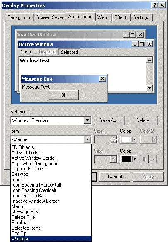Choose Inactive Window Border item
Viewport: 168px width, 242px height.
tap(51, 201)
